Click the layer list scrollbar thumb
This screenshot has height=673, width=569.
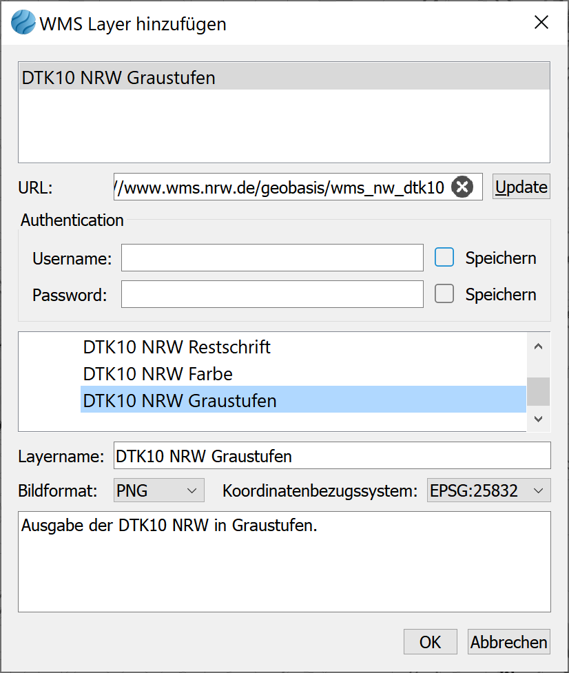point(538,391)
